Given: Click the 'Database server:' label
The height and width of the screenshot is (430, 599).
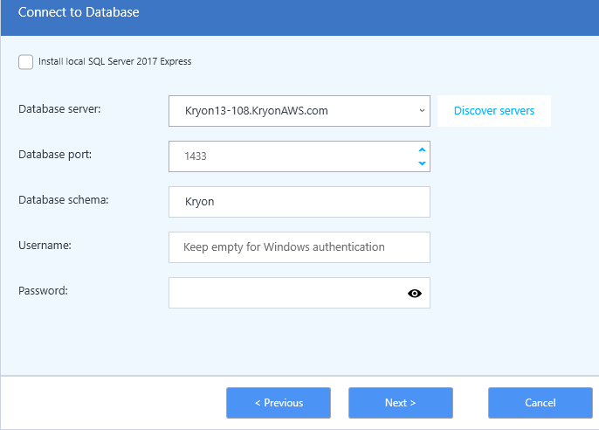Looking at the screenshot, I should point(59,109).
